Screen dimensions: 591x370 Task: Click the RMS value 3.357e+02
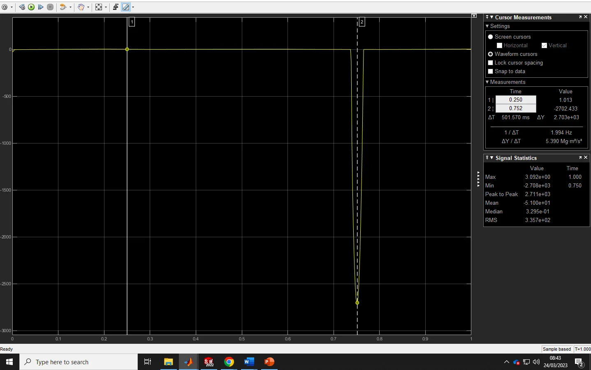pyautogui.click(x=538, y=220)
